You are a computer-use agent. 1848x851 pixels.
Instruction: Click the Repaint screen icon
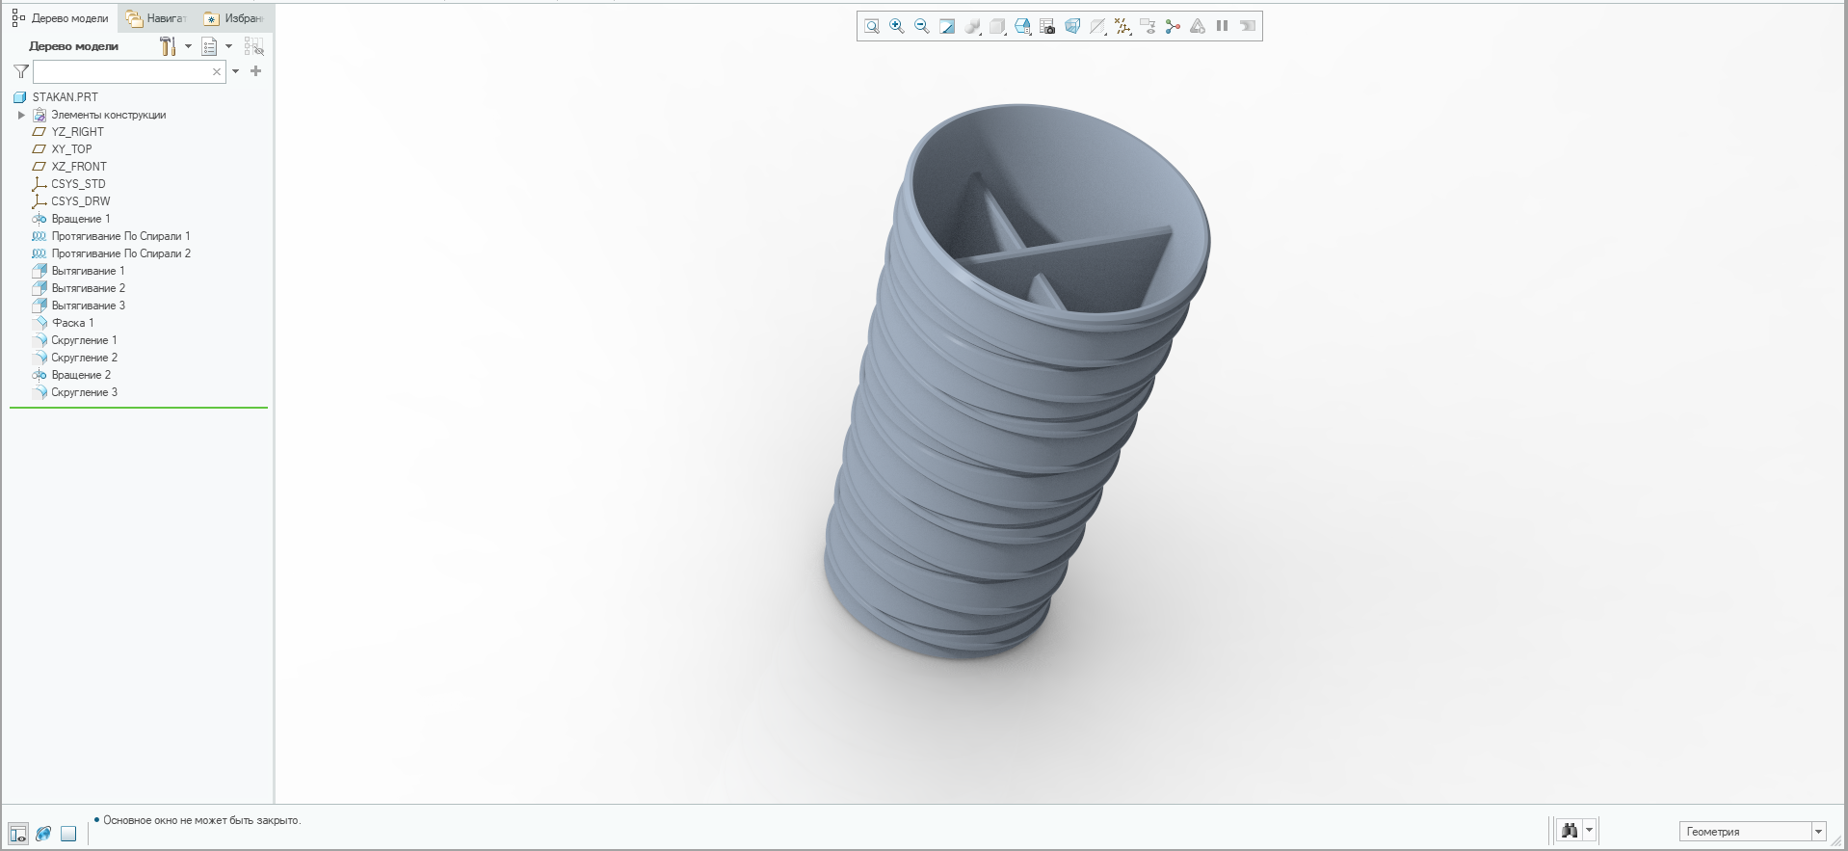(947, 27)
